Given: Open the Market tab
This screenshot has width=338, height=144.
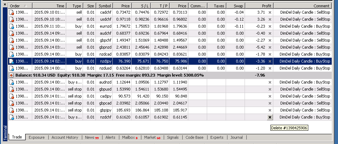Looking at the screenshot, I should click(152, 137).
